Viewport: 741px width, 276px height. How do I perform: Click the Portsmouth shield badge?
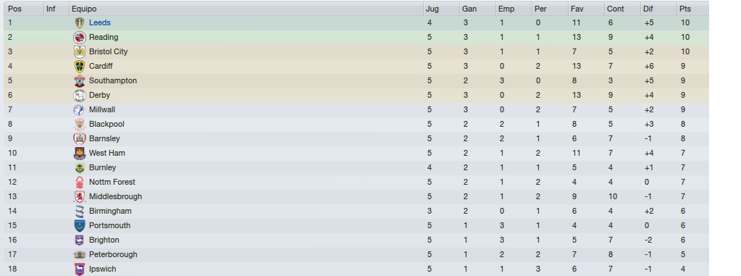click(x=80, y=225)
